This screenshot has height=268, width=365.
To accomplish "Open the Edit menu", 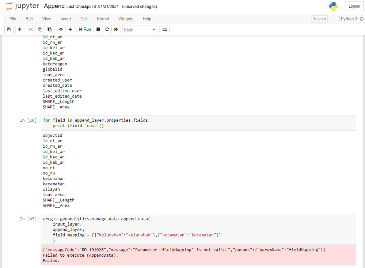I will click(x=29, y=19).
